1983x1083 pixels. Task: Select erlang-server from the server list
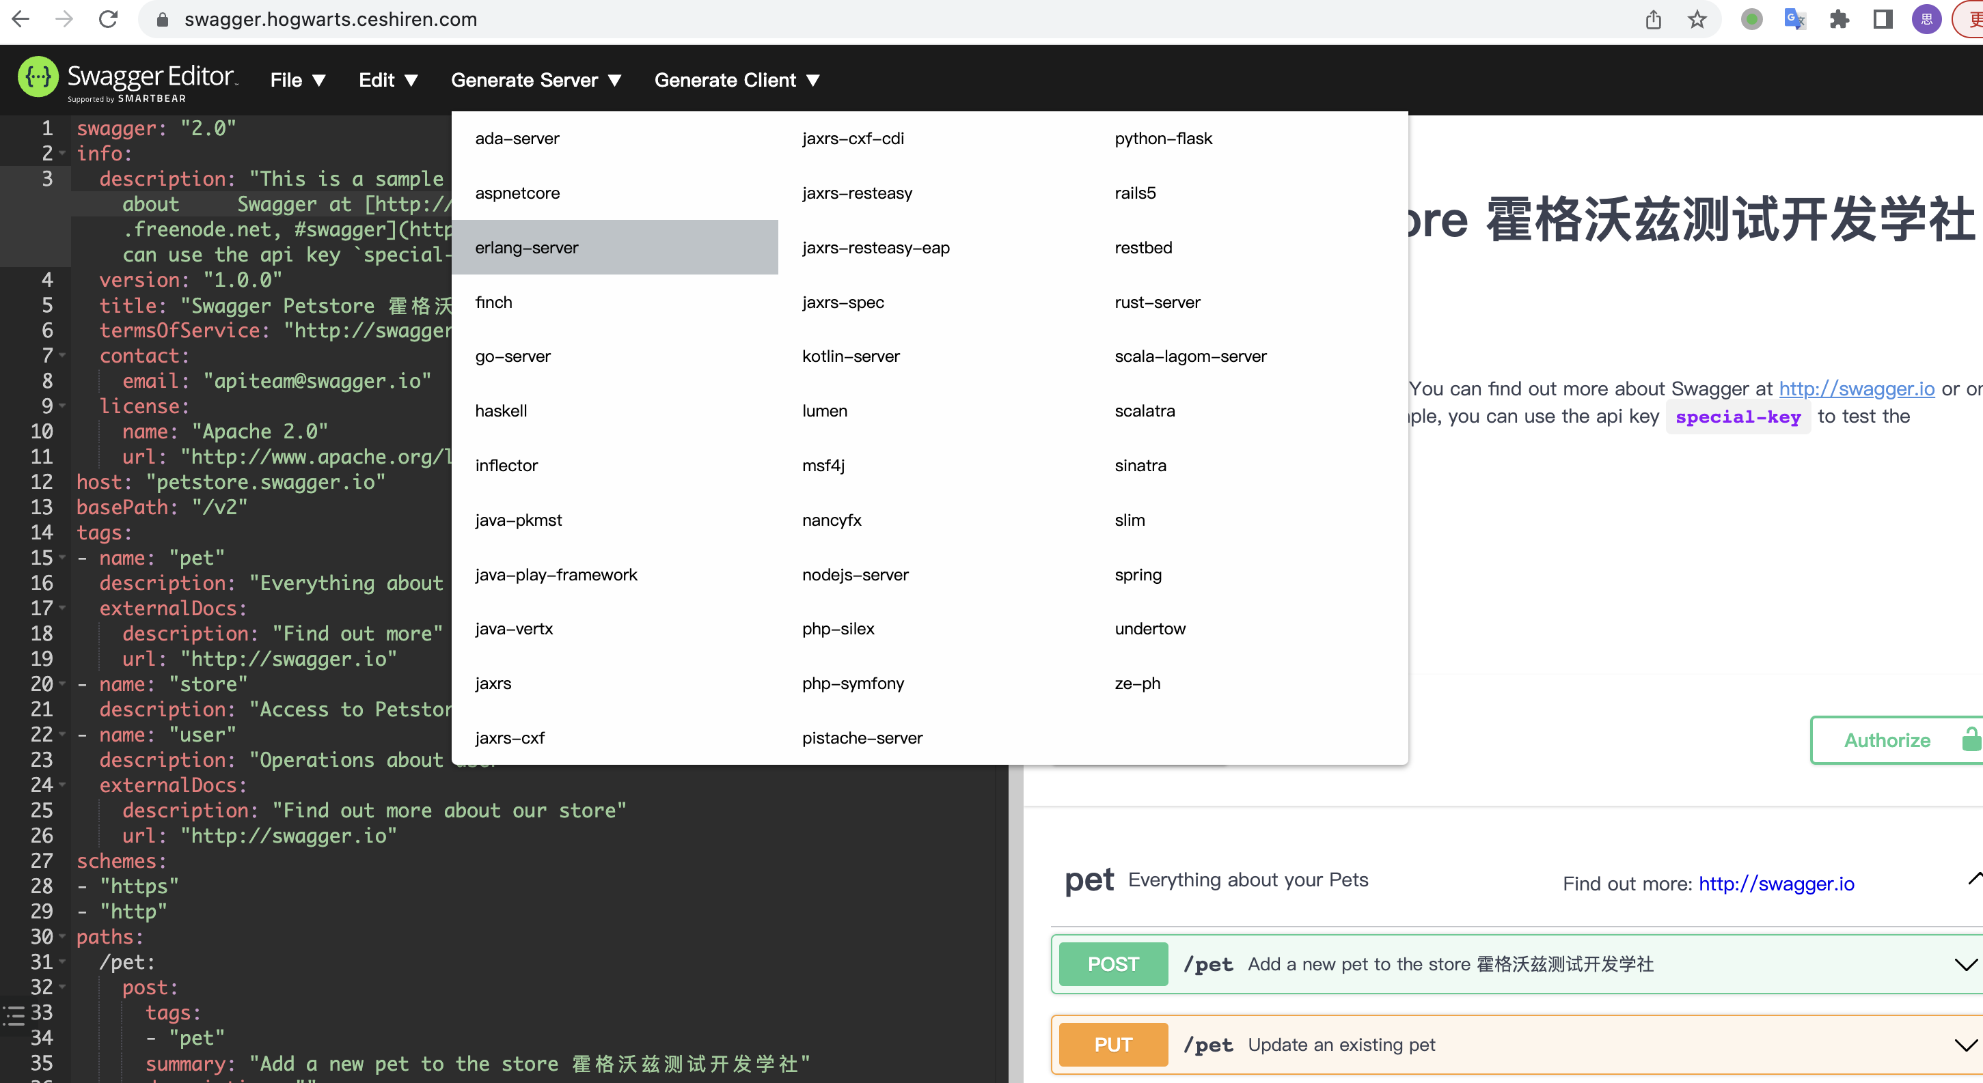point(527,248)
